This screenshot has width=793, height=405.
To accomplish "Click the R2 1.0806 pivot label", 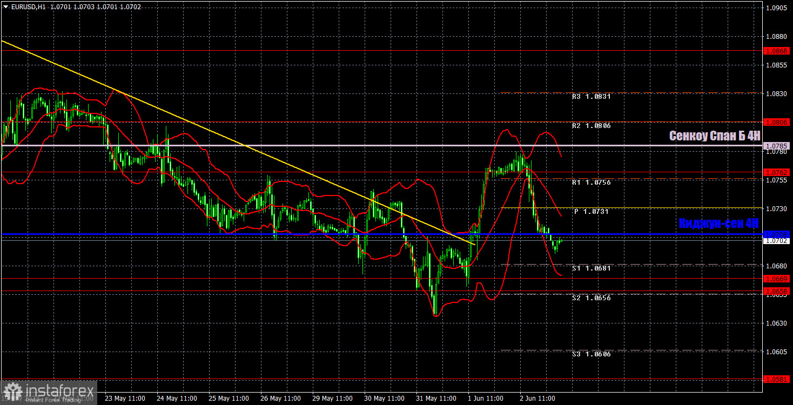I will click(x=592, y=126).
